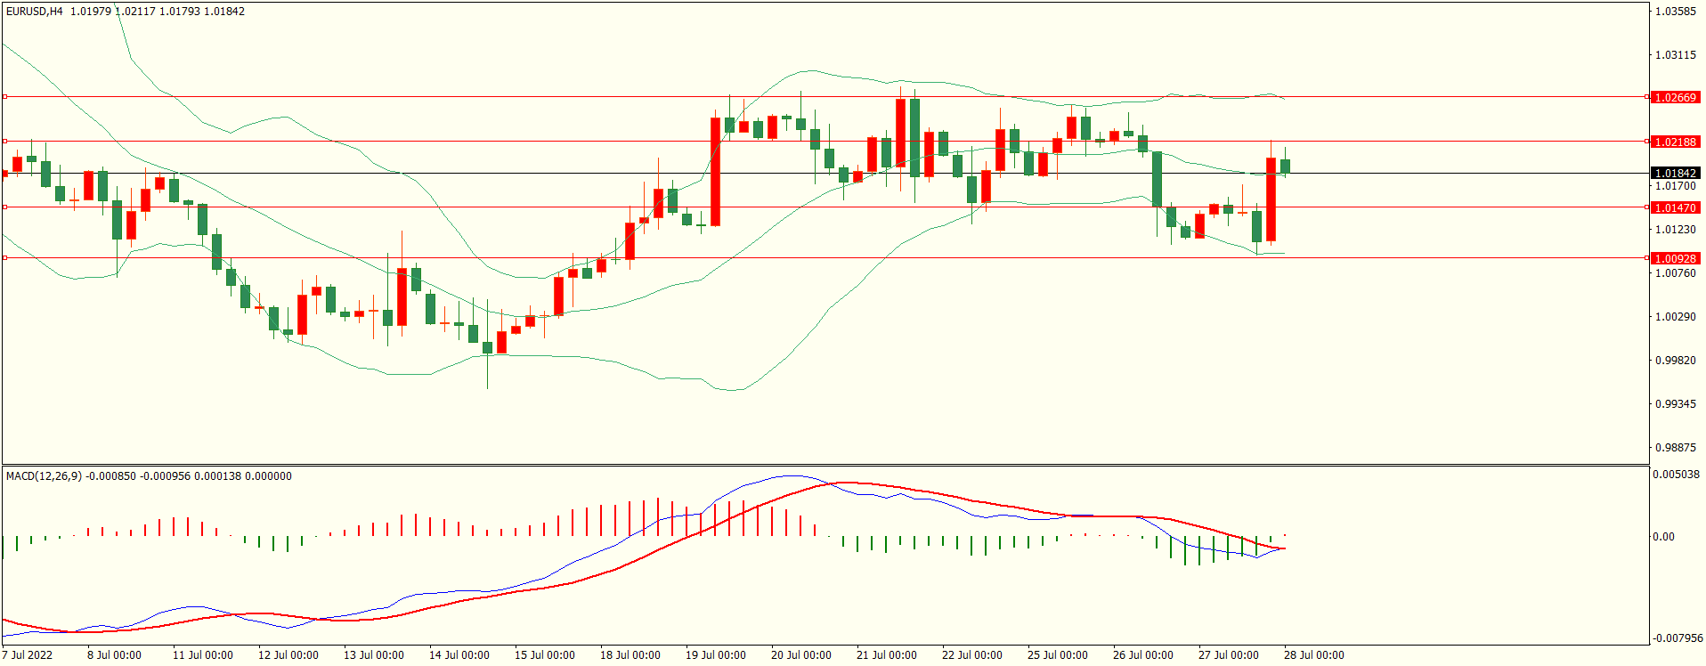Click the -0.007956 MACD axis label
Viewport: 1706px width, 666px height.
tap(1677, 638)
